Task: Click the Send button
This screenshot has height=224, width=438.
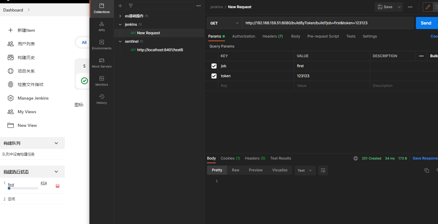Action: [x=427, y=23]
